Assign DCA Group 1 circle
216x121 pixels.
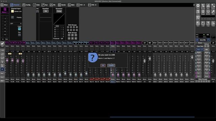(x=68, y=27)
